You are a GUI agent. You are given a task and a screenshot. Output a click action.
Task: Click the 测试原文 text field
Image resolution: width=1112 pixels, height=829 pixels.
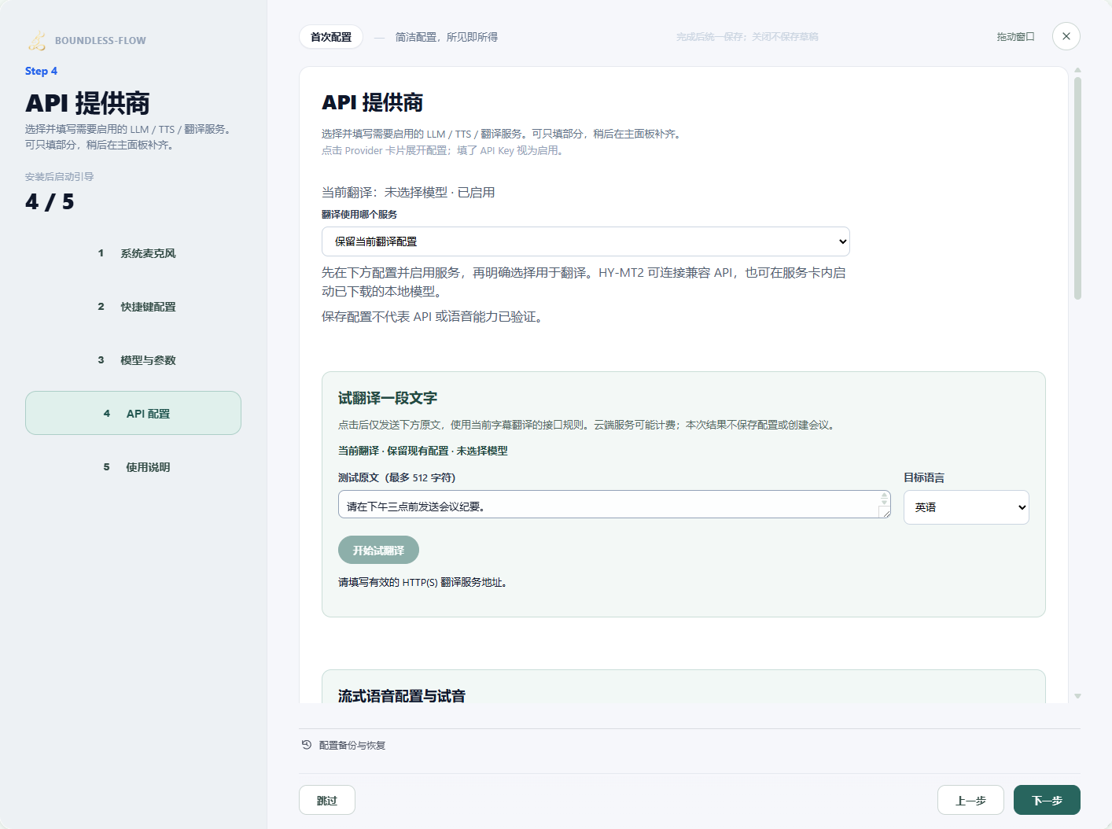pyautogui.click(x=614, y=504)
